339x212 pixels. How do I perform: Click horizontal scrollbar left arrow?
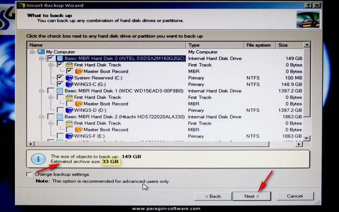[31, 144]
